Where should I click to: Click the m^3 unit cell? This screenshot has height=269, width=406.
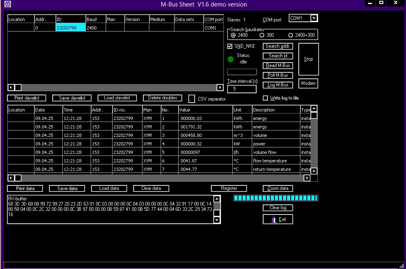click(242, 135)
